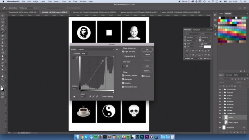Open the Filter menu

(x=64, y=1)
